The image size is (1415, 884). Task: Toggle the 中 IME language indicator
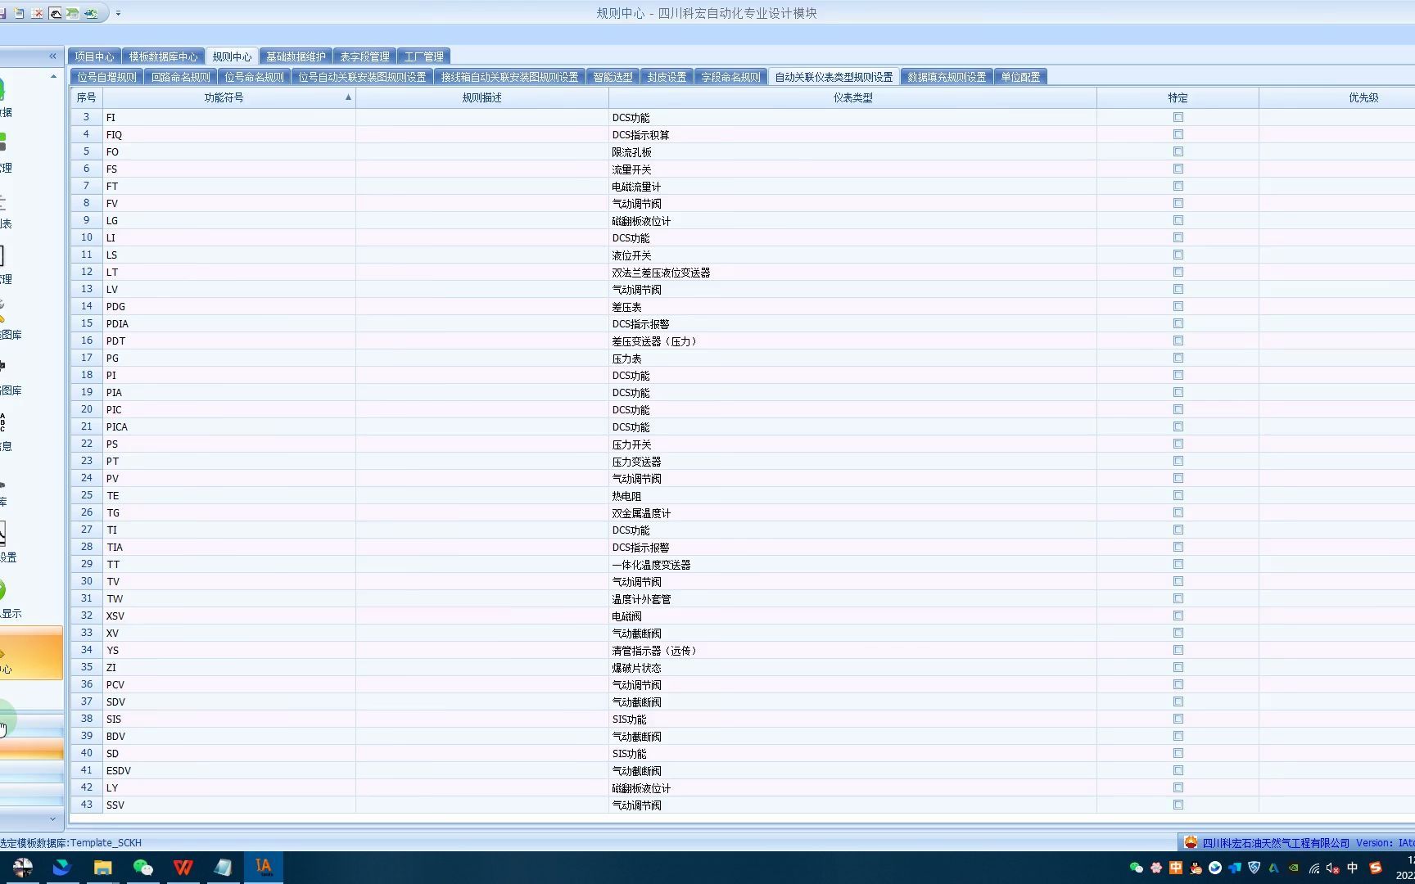coord(1353,868)
